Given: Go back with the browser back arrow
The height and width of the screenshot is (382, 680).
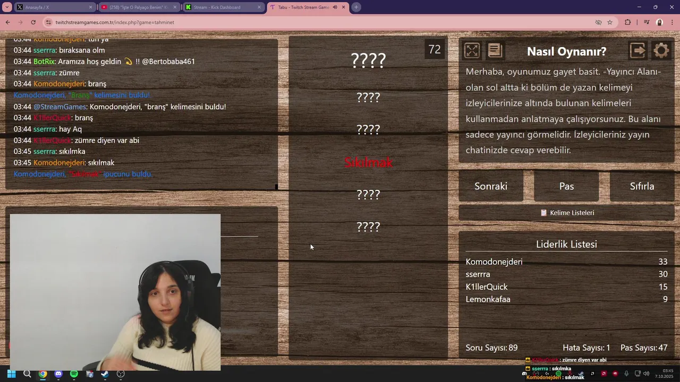Looking at the screenshot, I should pyautogui.click(x=7, y=22).
